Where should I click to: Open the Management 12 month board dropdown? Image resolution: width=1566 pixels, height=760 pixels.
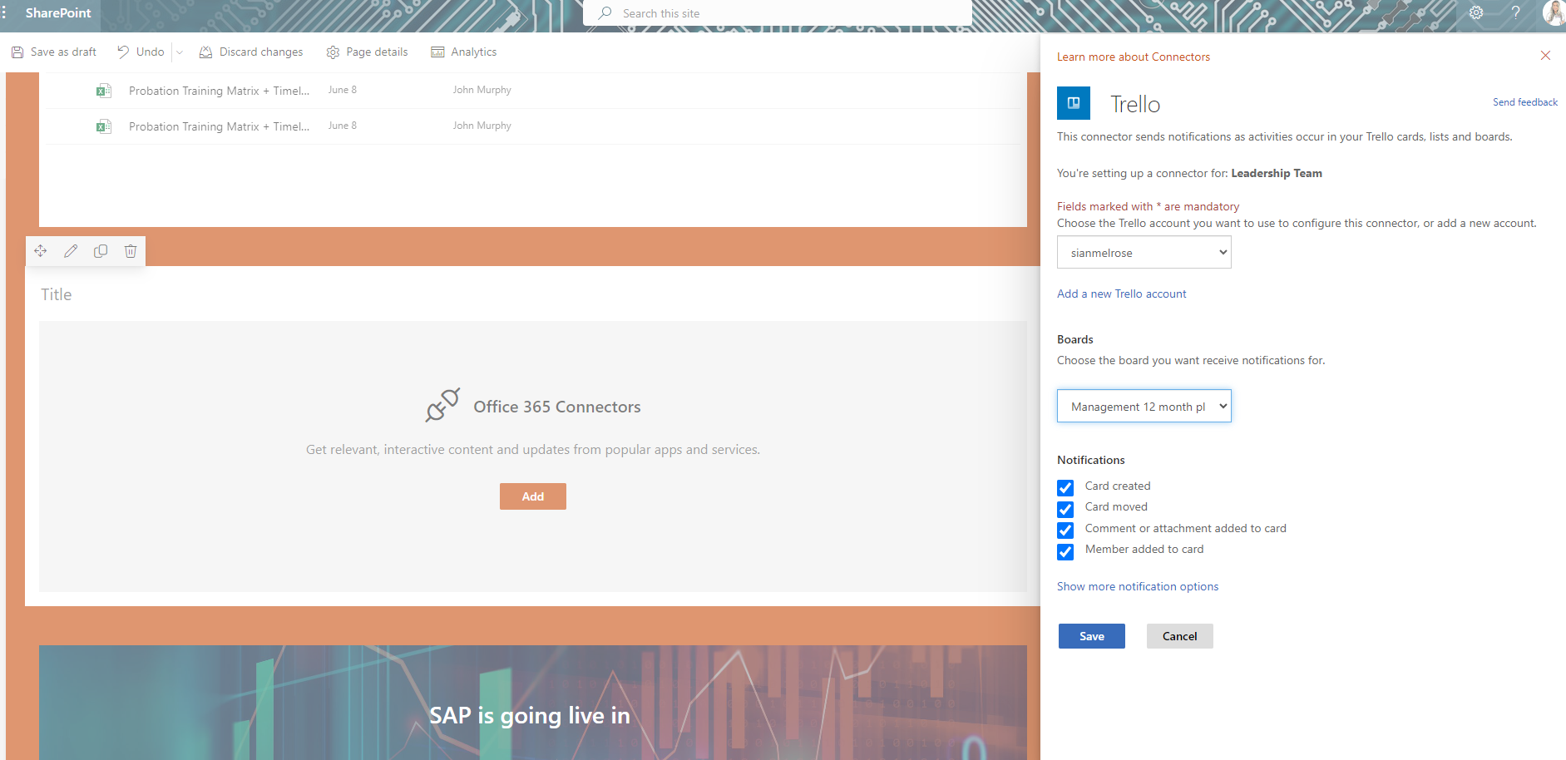tap(1144, 406)
